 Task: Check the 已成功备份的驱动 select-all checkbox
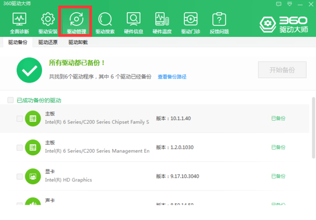[11, 100]
